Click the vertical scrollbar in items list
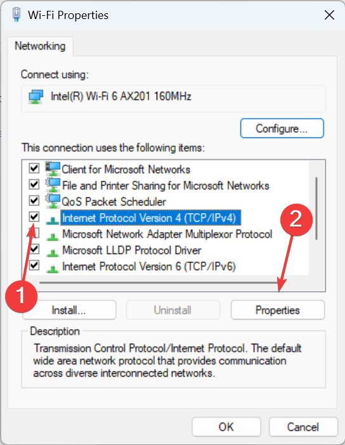345x445 pixels. pos(316,209)
